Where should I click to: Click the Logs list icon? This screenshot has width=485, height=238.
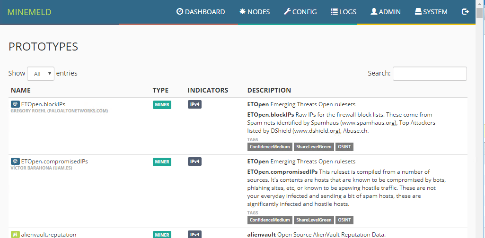(334, 12)
